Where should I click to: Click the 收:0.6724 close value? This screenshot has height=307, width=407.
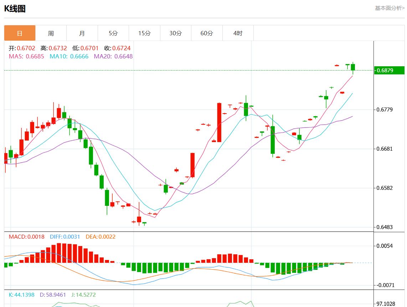[117, 48]
